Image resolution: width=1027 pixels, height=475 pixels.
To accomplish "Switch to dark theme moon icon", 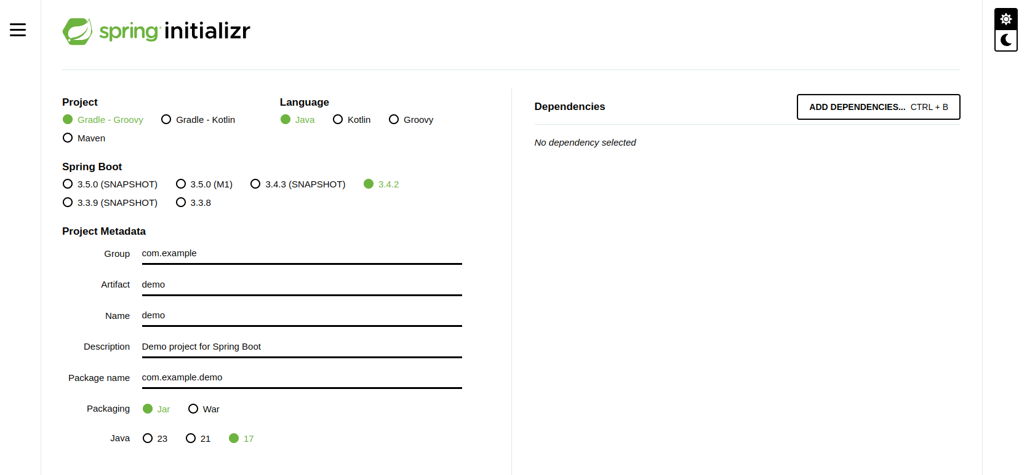I will pyautogui.click(x=1006, y=41).
